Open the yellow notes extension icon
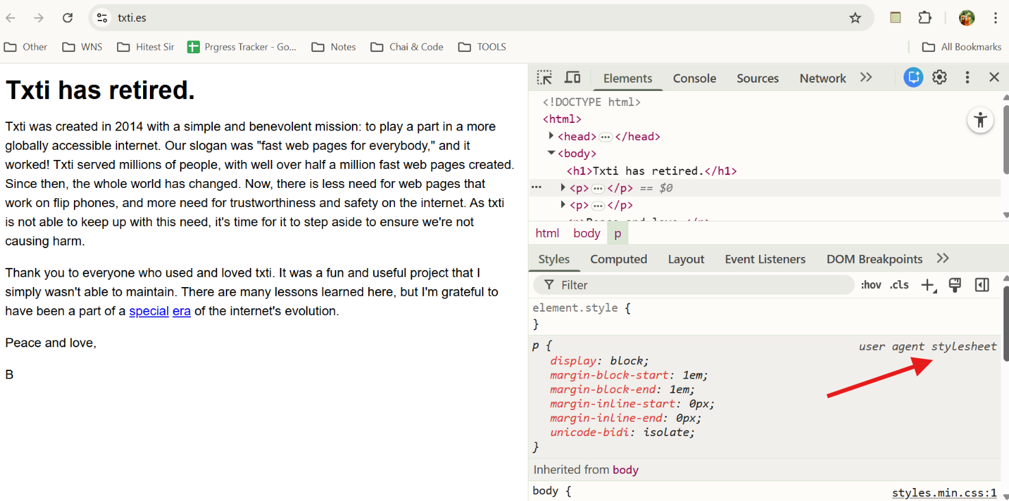This screenshot has height=501, width=1009. (x=895, y=18)
